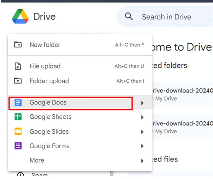Click the blue Google Docs icon
Viewport: 213px width, 179px height.
pos(18,103)
